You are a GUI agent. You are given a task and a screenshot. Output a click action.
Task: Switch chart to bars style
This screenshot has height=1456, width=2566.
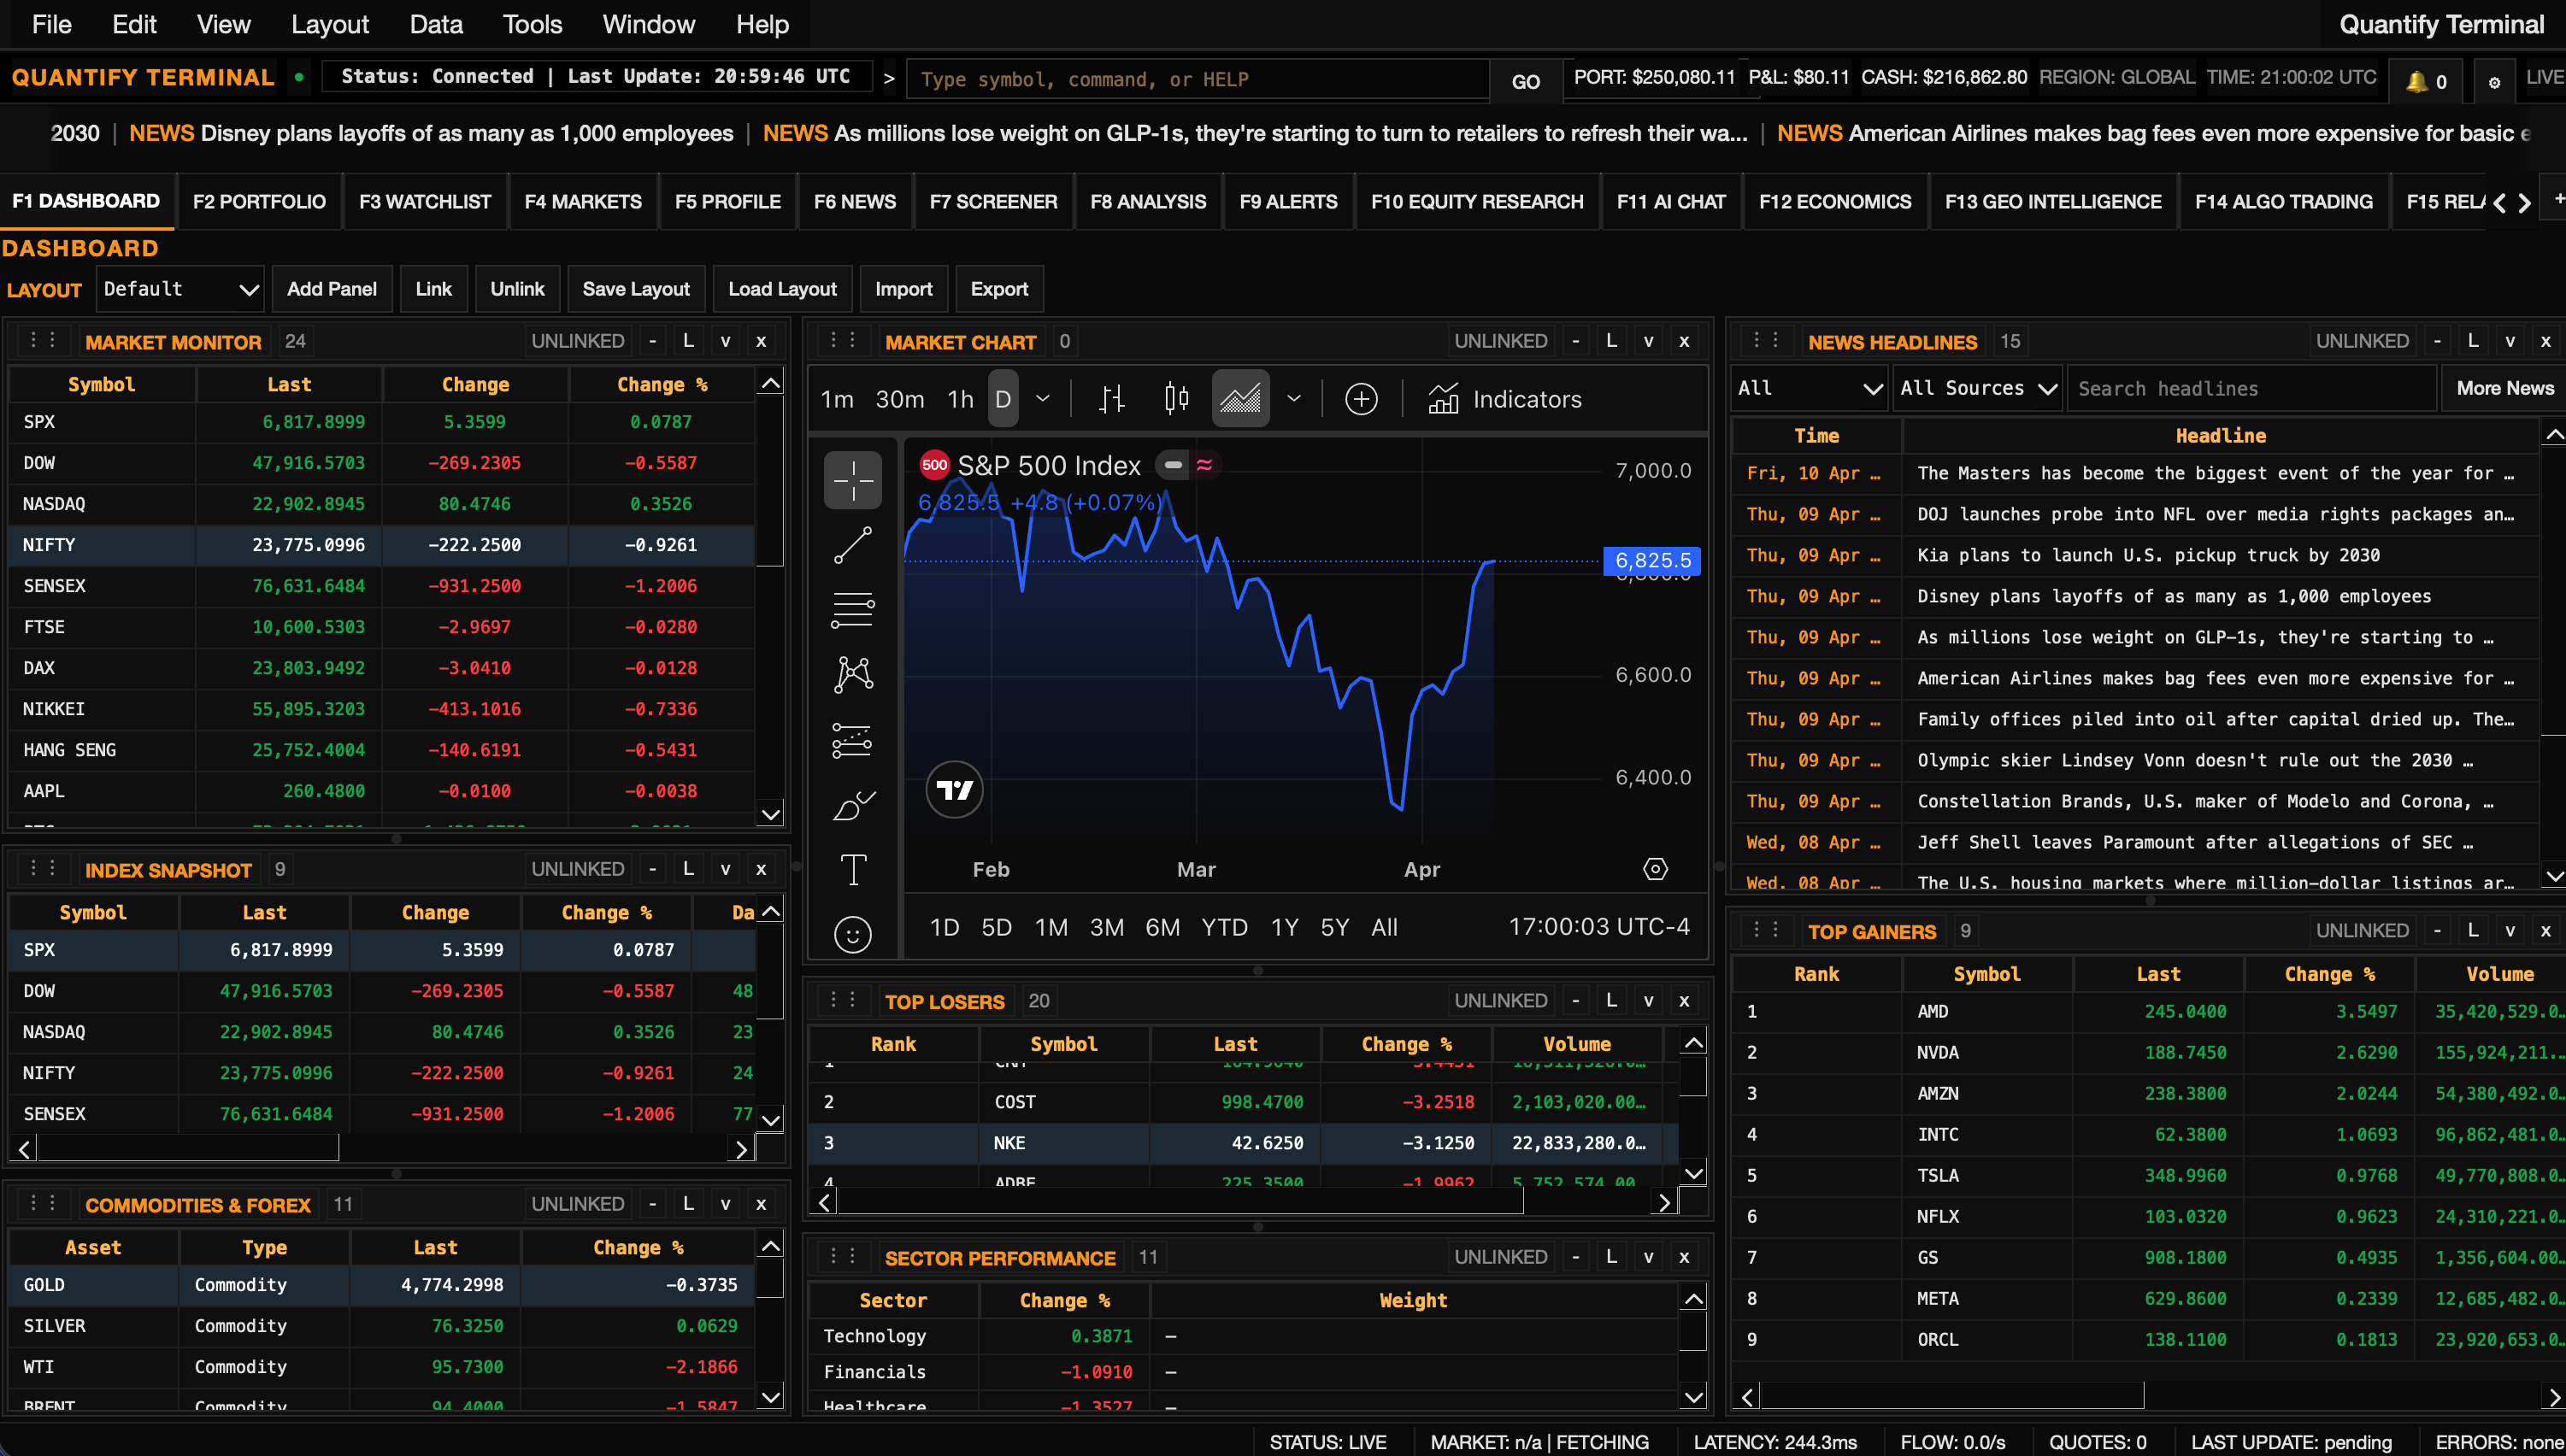pos(1111,399)
